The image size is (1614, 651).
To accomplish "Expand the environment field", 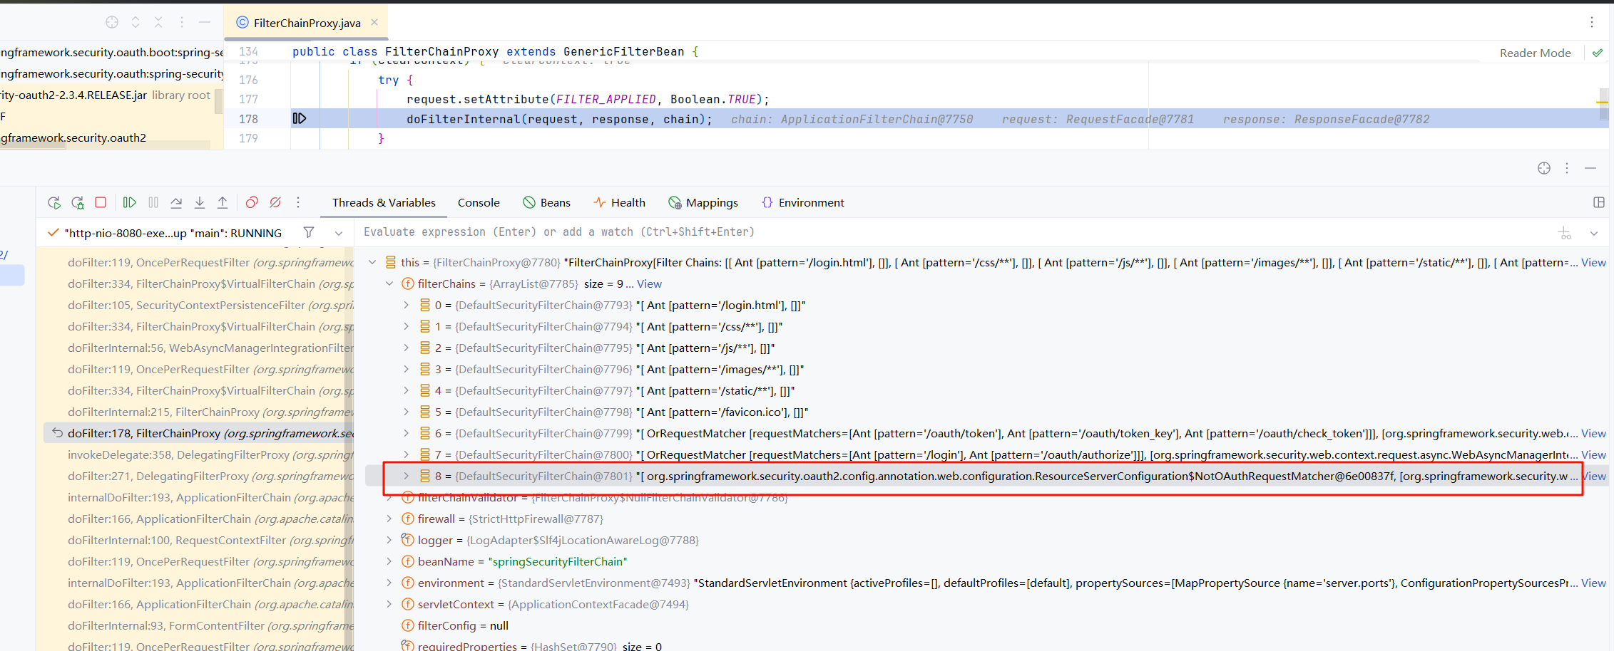I will (x=389, y=583).
